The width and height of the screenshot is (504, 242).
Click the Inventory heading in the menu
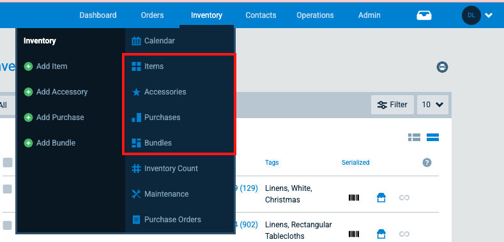[x=40, y=41]
